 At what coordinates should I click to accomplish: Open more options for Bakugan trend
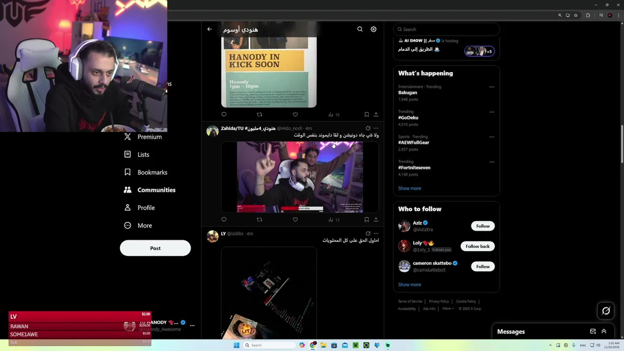click(491, 87)
